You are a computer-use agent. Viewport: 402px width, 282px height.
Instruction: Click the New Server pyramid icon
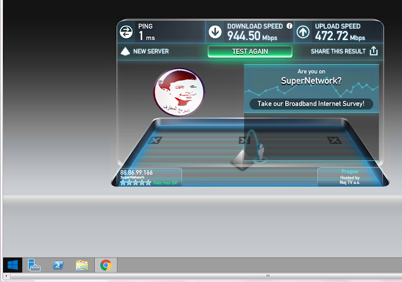coord(125,52)
